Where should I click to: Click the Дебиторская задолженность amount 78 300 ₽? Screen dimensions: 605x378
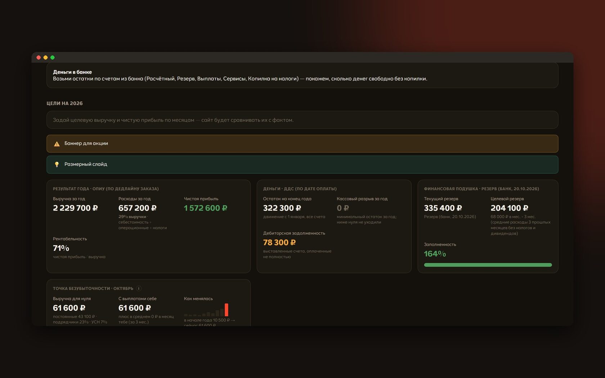(279, 243)
